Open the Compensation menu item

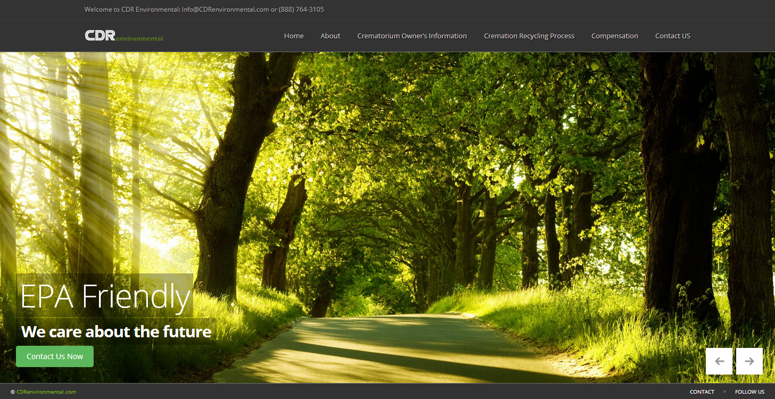pyautogui.click(x=614, y=36)
